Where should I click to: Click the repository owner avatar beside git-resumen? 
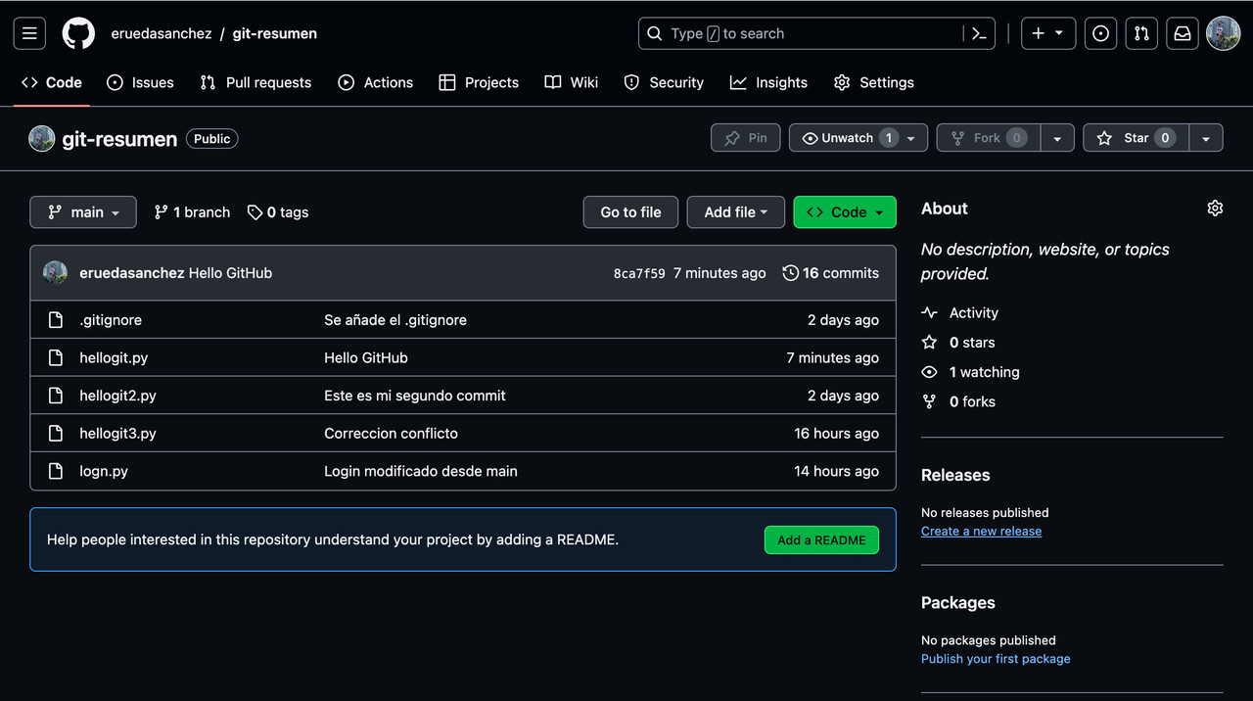[41, 138]
